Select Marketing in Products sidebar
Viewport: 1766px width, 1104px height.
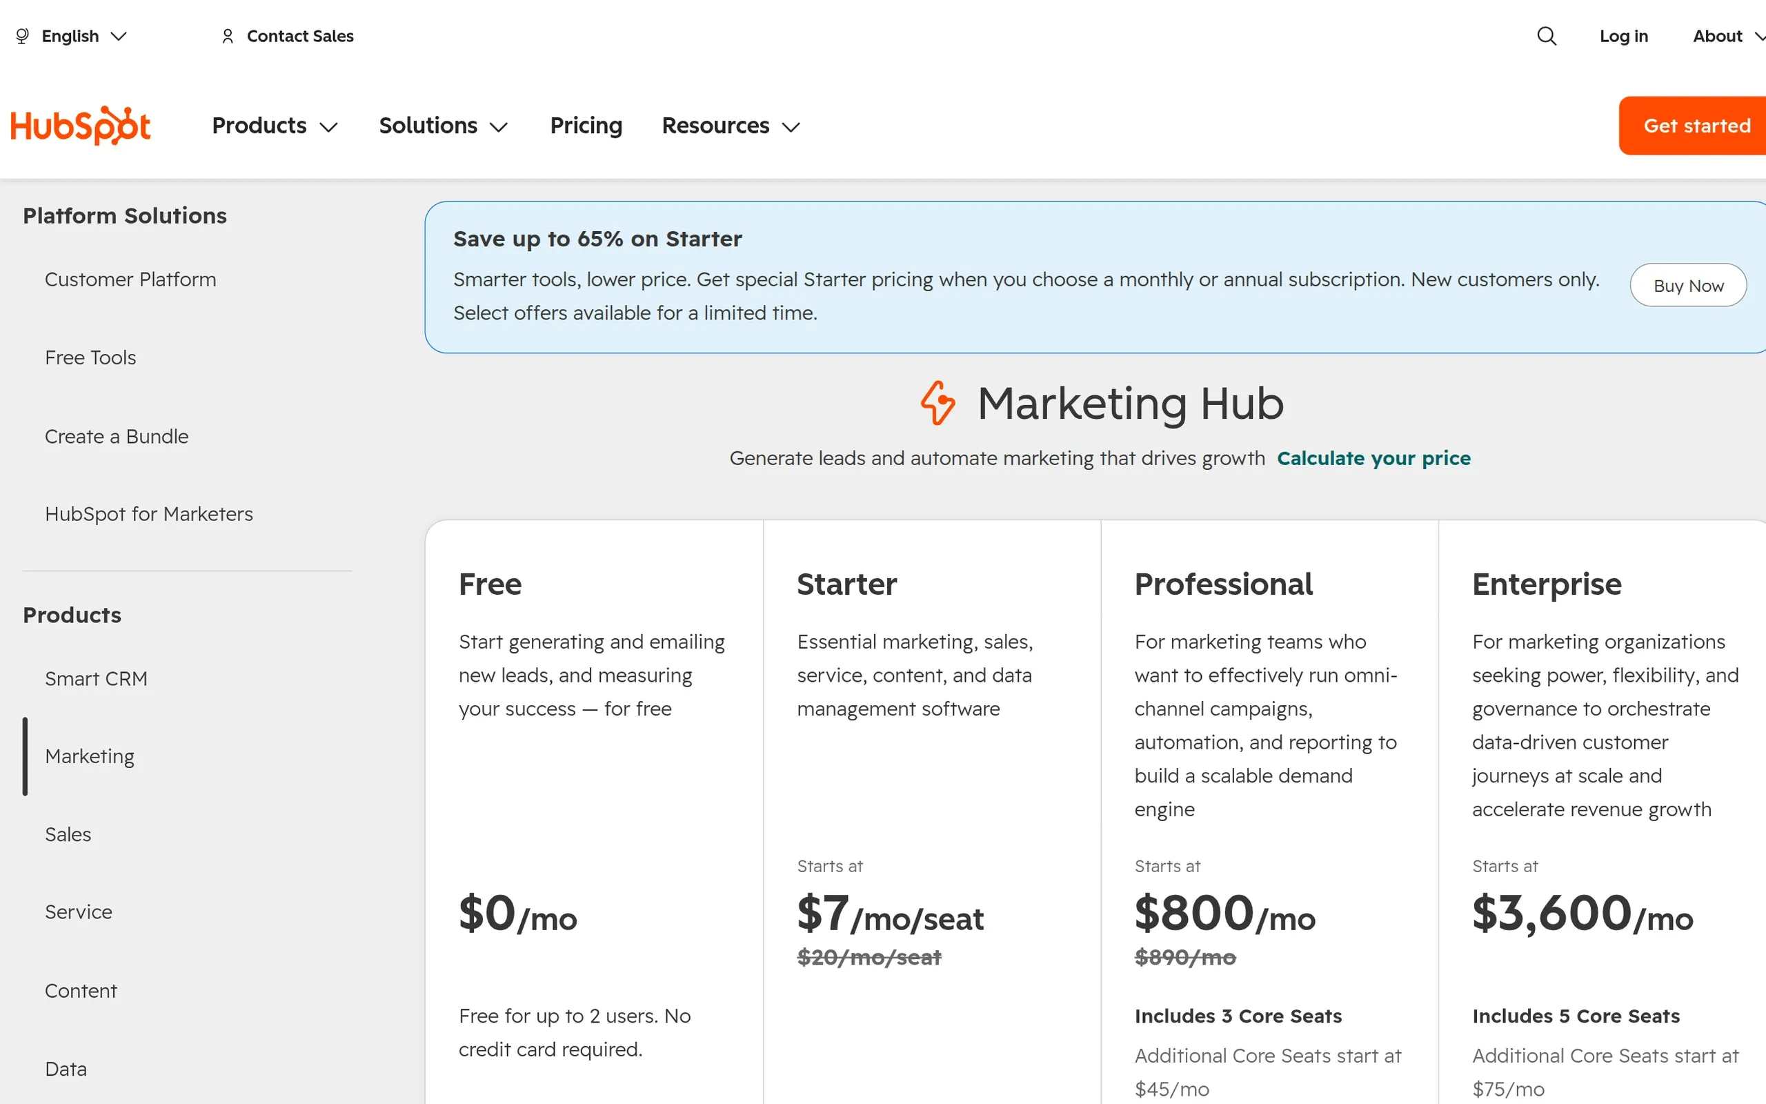point(90,756)
